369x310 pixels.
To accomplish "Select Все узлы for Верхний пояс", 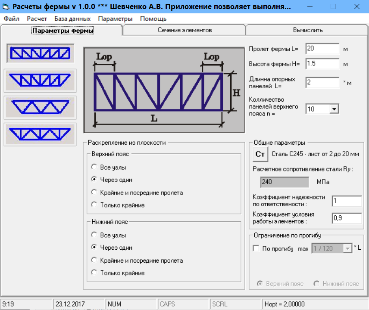I will tap(94, 167).
